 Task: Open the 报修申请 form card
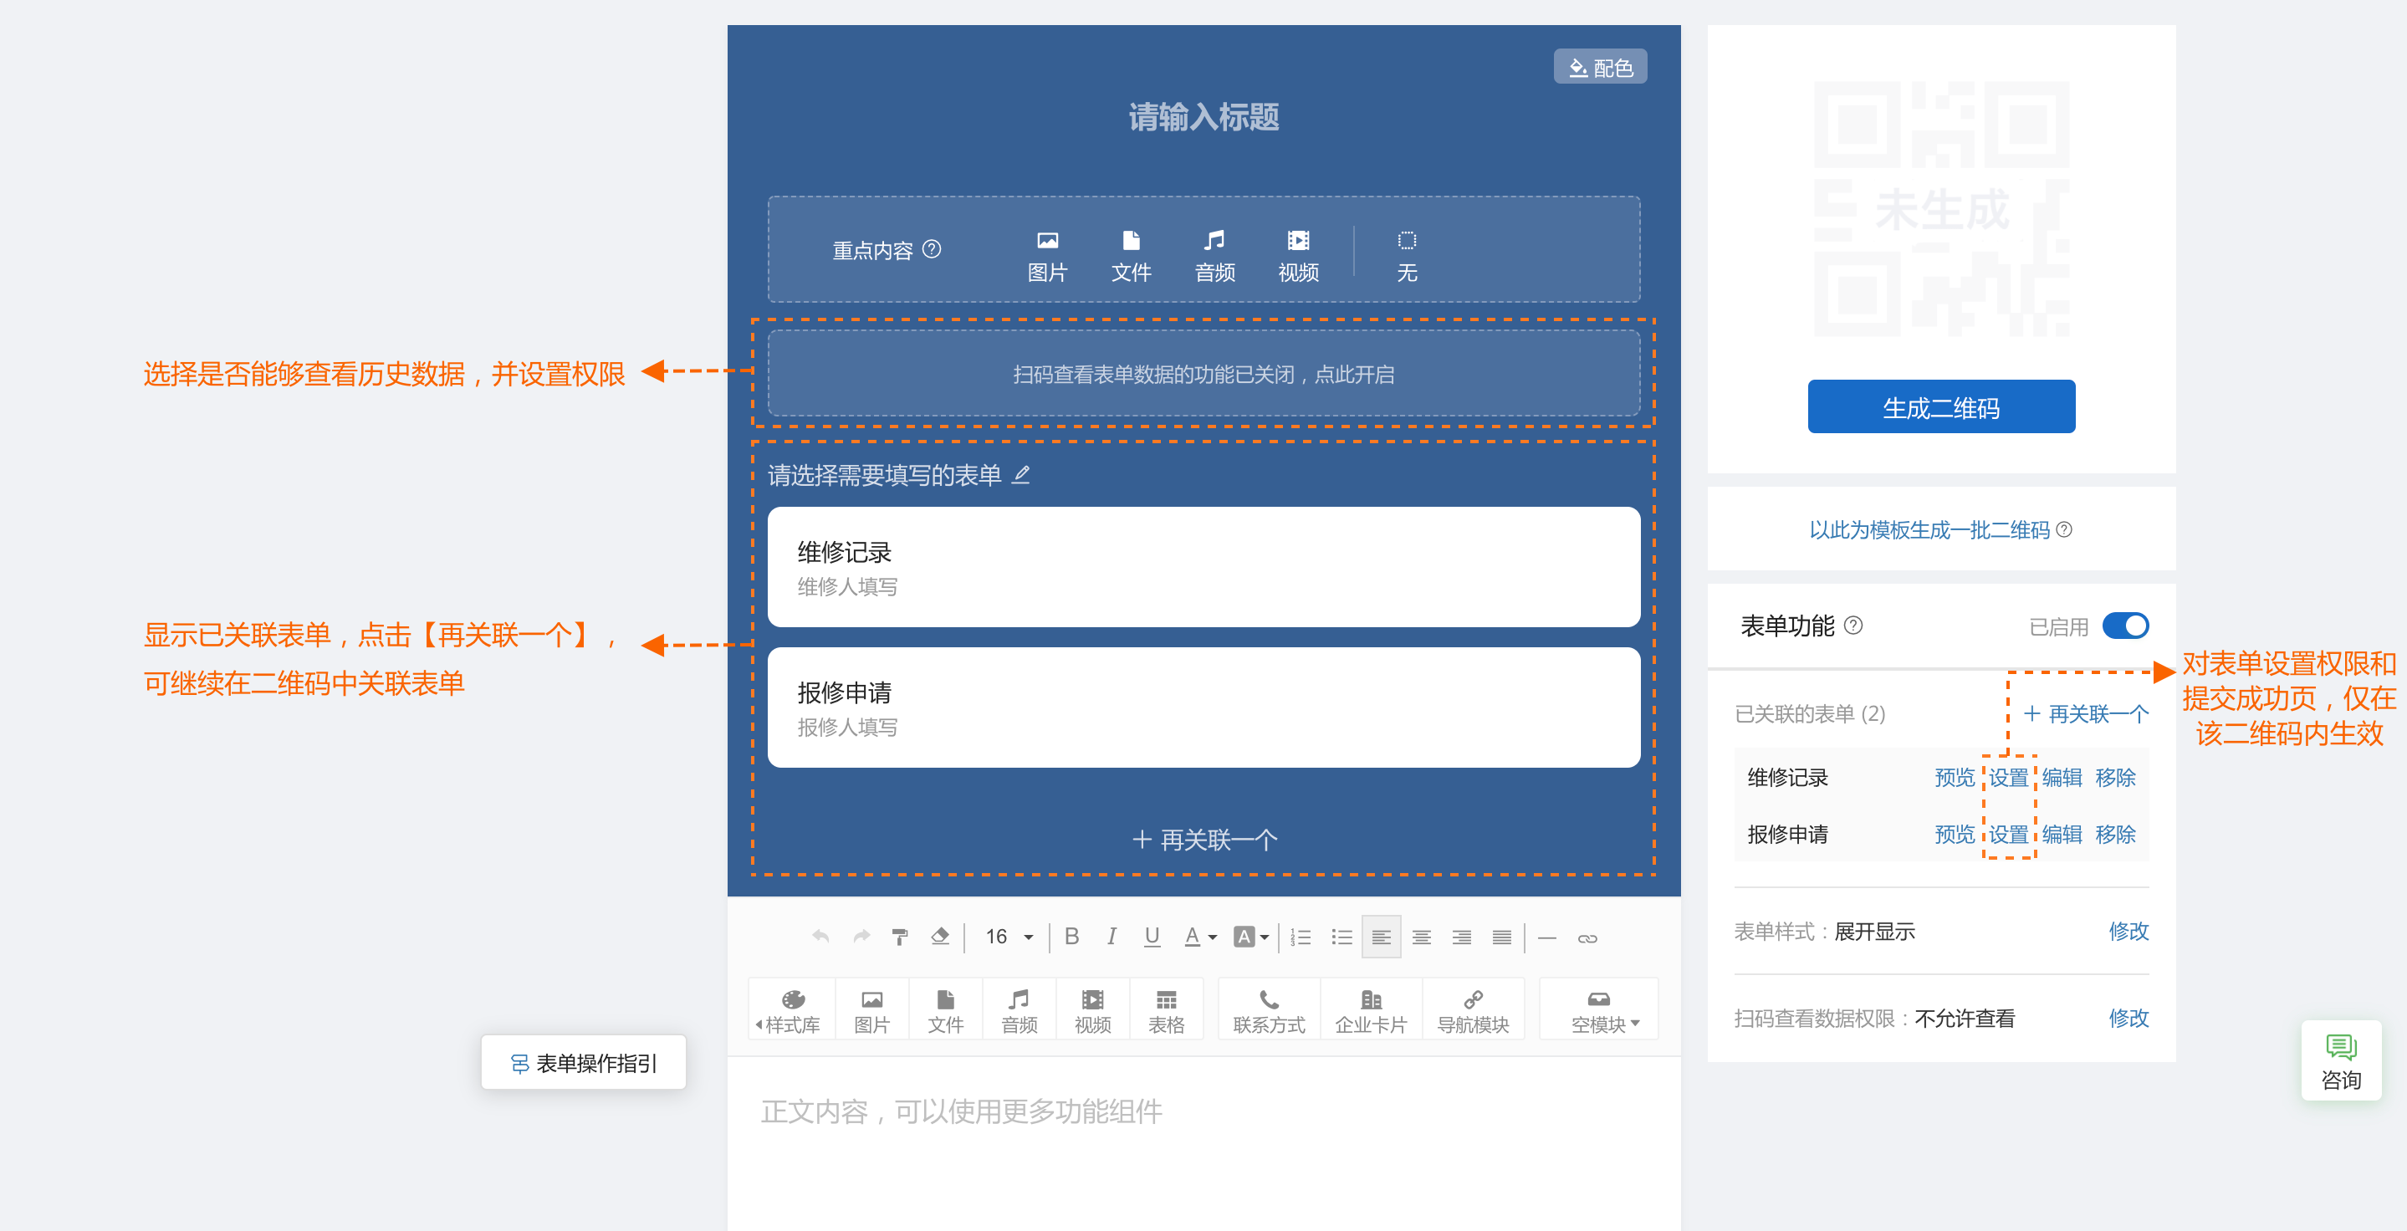(x=1203, y=707)
